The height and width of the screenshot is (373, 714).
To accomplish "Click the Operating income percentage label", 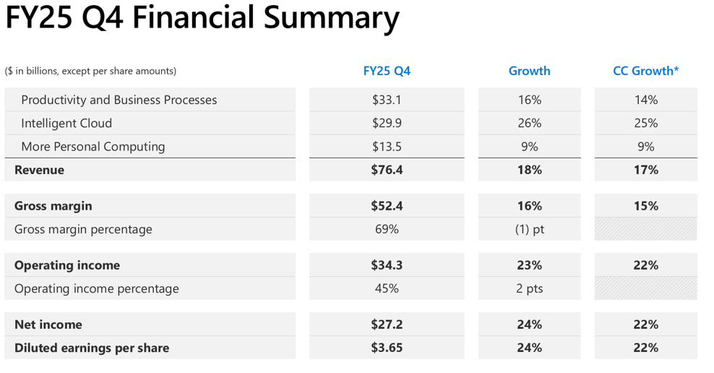I will point(97,288).
